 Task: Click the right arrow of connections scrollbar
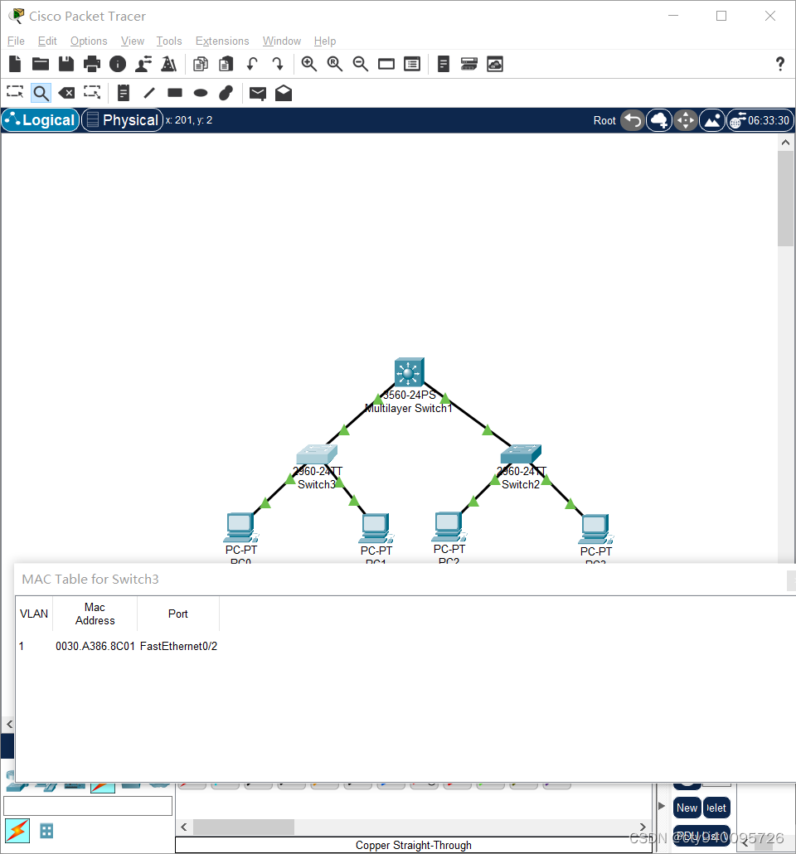tap(643, 827)
